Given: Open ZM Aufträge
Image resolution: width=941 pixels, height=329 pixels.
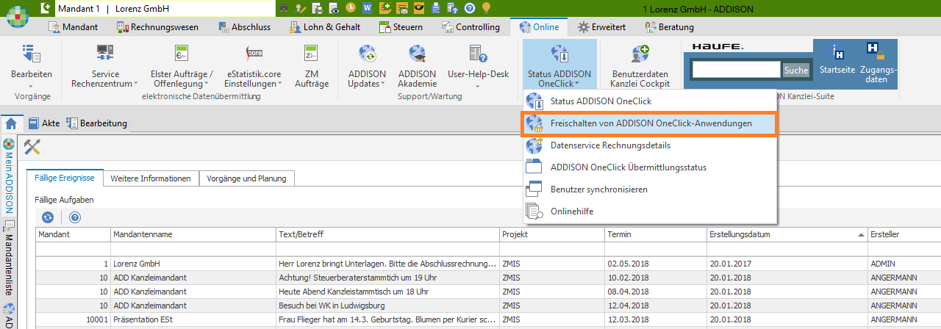Looking at the screenshot, I should click(312, 67).
